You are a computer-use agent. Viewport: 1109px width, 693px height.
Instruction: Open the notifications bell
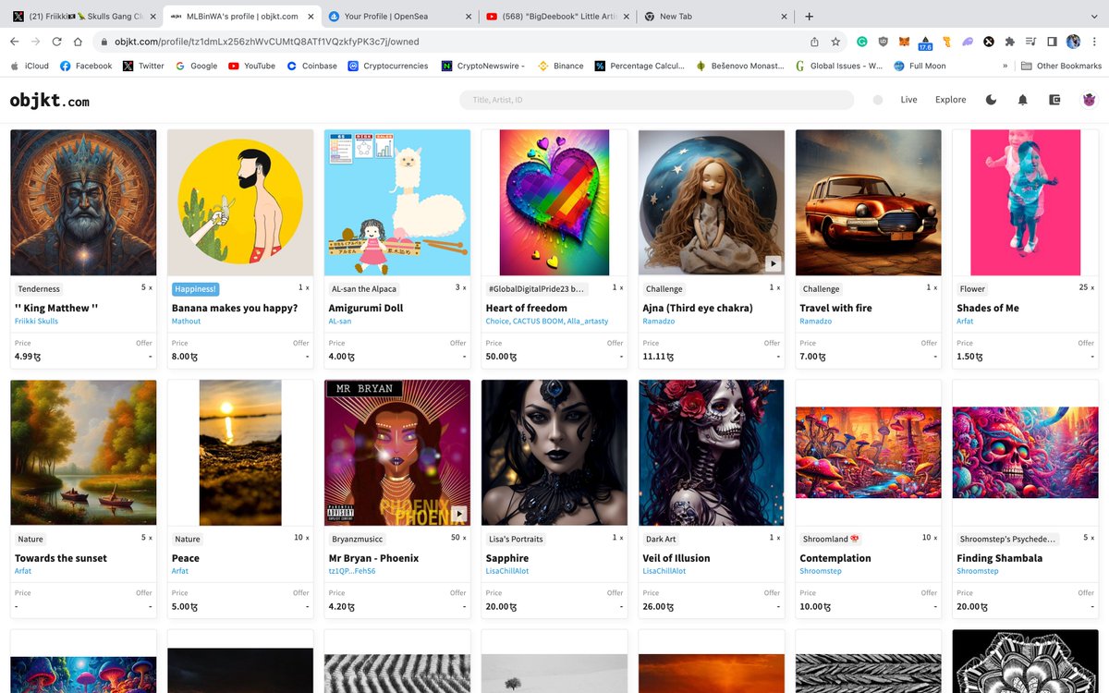[1022, 100]
